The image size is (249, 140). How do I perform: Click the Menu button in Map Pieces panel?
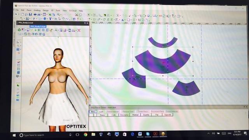(93, 112)
